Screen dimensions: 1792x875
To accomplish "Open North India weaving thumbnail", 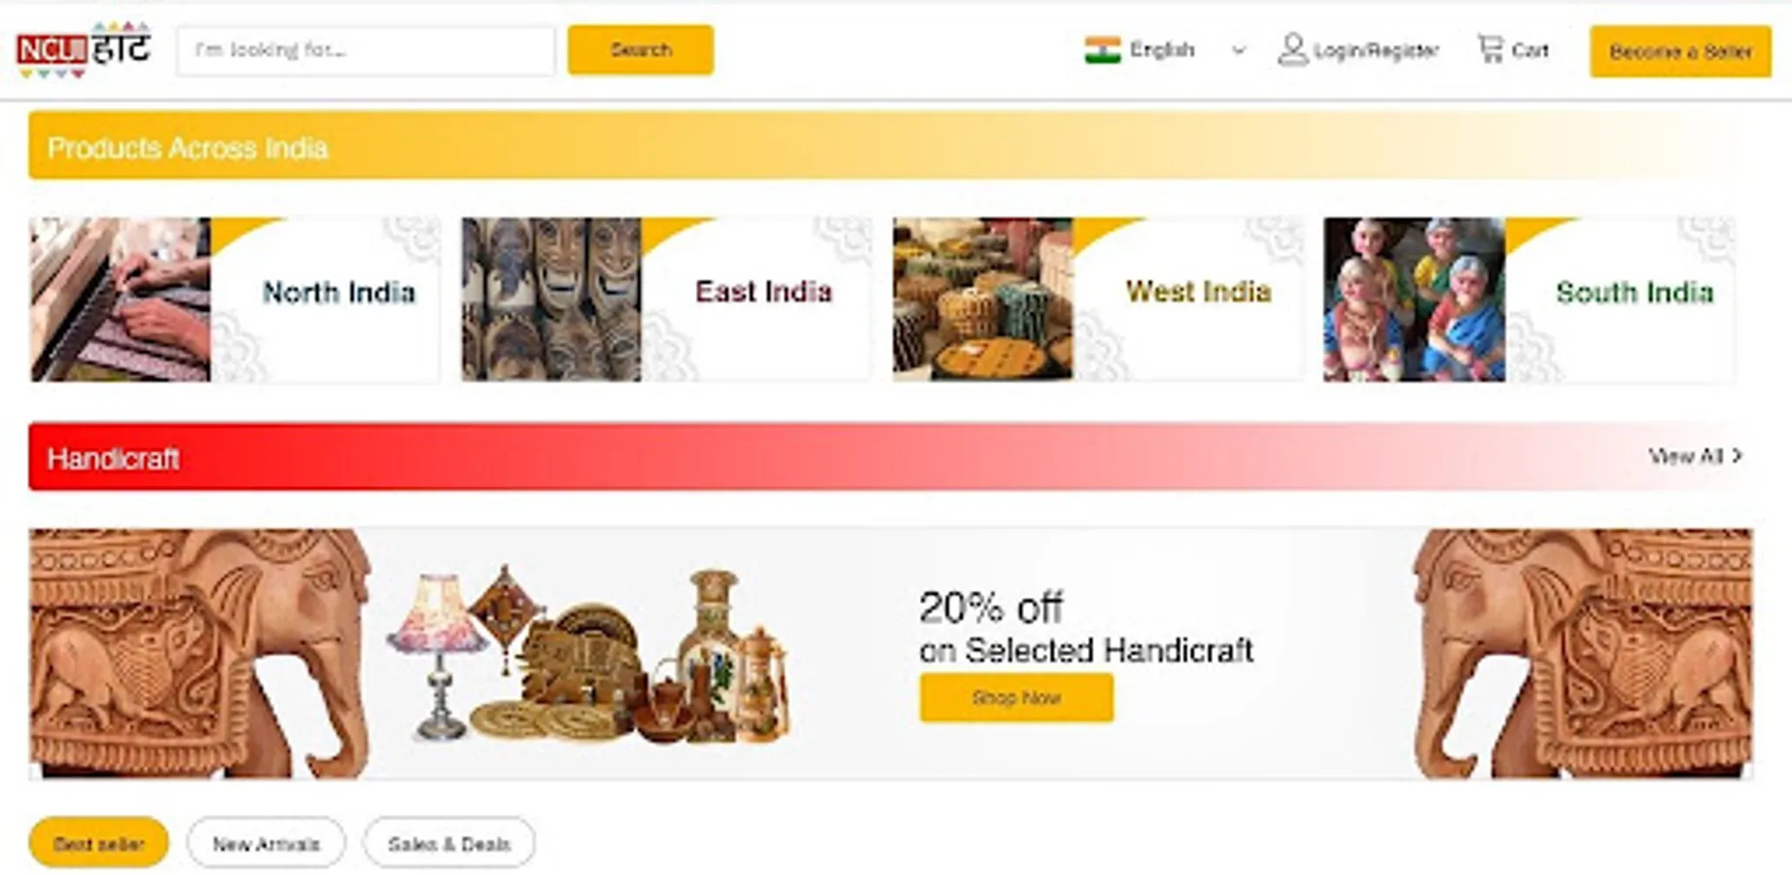I will (x=120, y=299).
